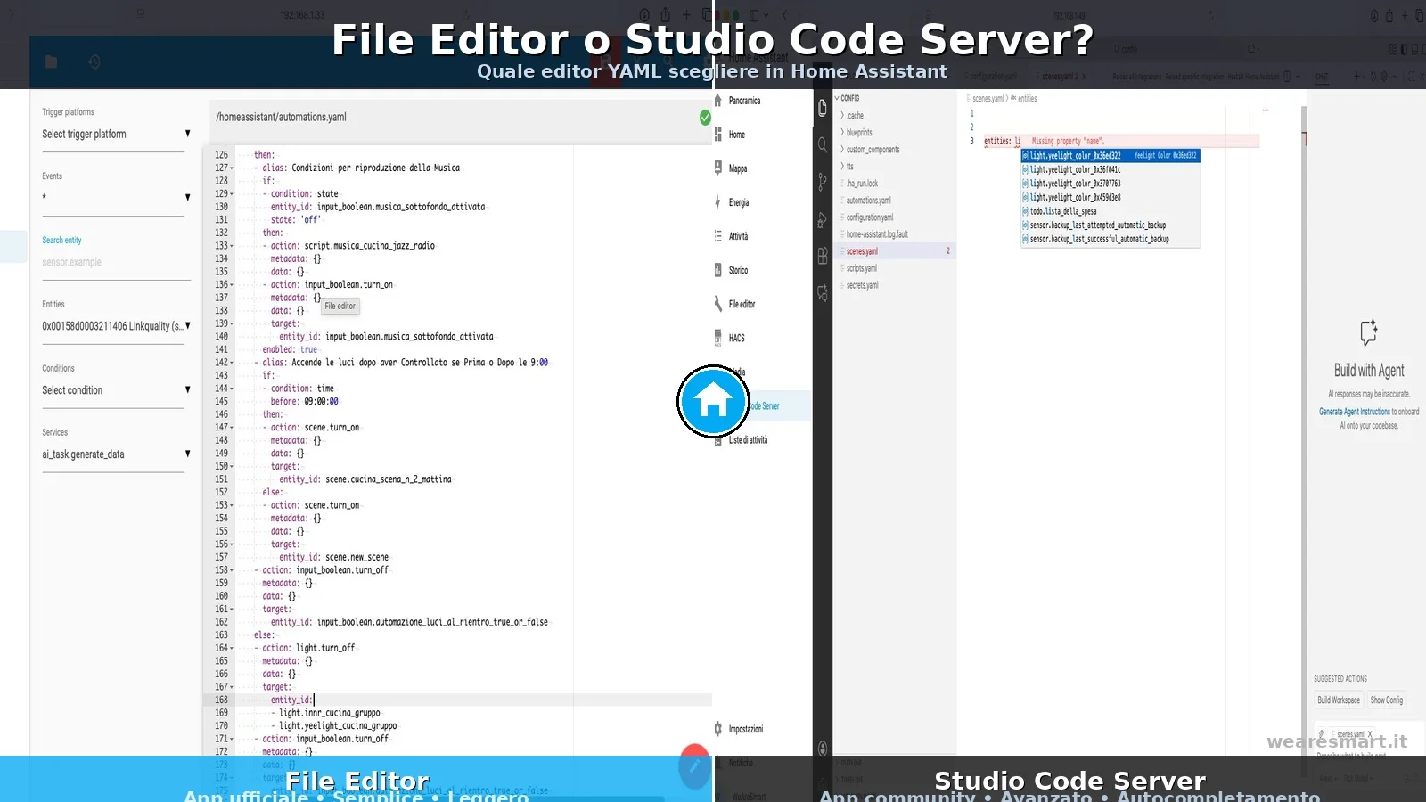Open the Run and Debug view
The height and width of the screenshot is (802, 1426).
[x=822, y=220]
